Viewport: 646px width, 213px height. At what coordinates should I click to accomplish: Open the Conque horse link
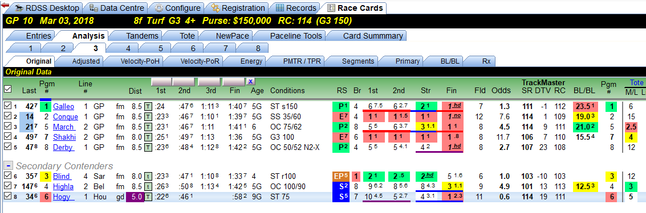pyautogui.click(x=65, y=117)
